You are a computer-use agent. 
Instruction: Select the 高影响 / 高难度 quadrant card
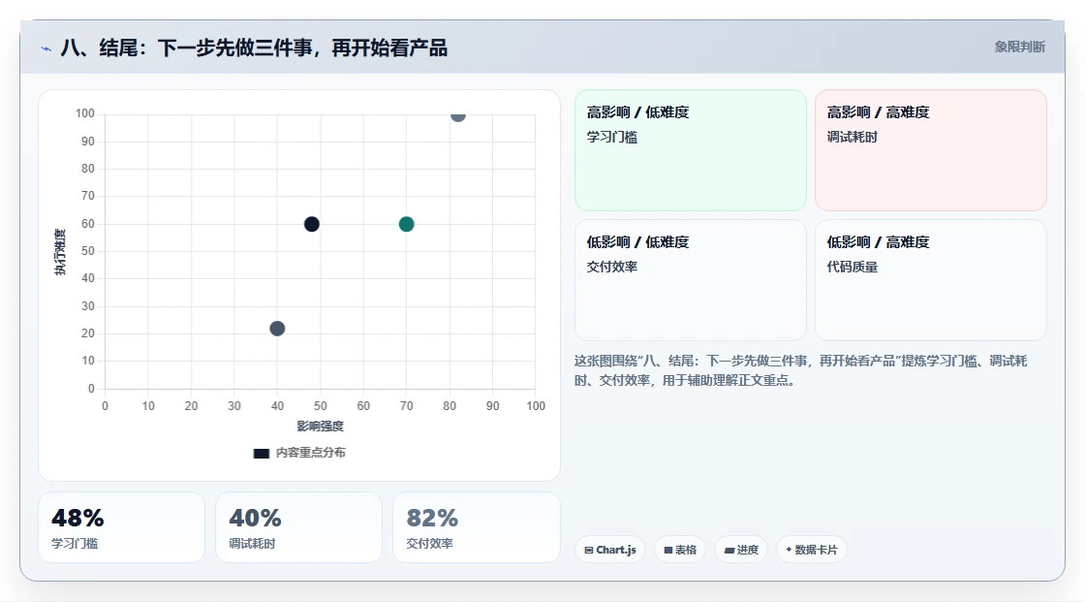coord(931,149)
